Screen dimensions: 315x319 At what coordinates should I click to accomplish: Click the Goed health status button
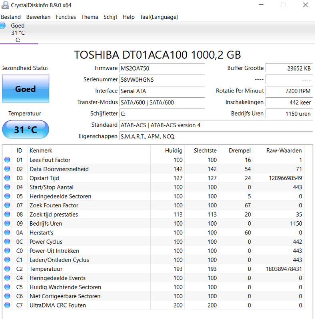coord(25,89)
